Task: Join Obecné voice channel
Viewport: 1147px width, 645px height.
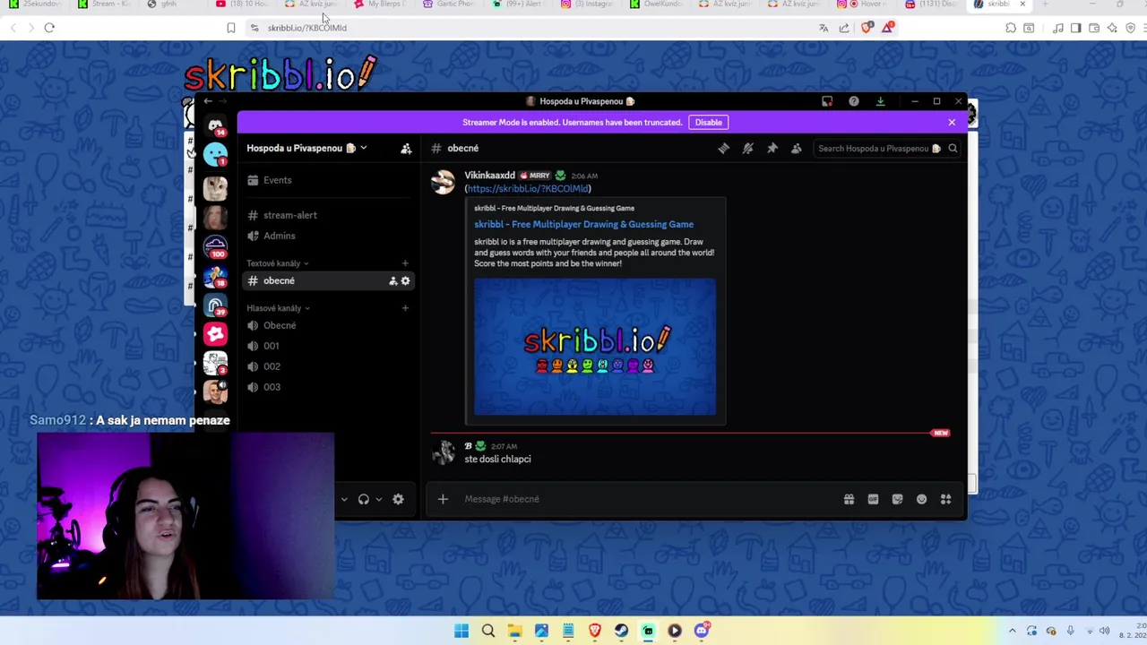Action: point(328,325)
